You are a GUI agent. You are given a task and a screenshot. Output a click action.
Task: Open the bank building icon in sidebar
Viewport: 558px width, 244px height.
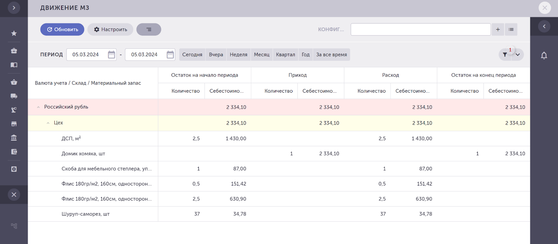14,138
